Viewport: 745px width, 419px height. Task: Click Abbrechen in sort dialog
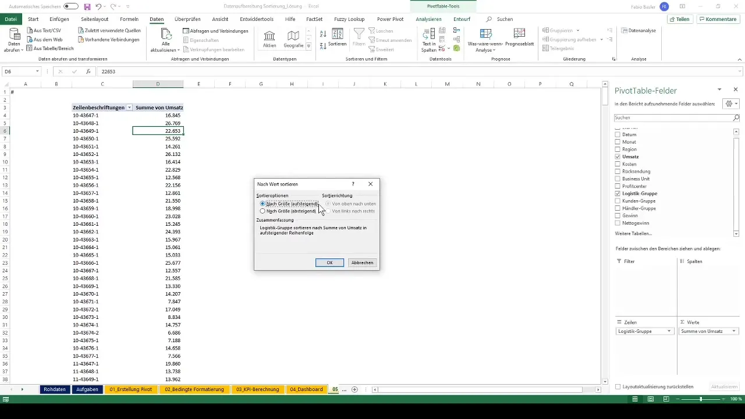(362, 262)
